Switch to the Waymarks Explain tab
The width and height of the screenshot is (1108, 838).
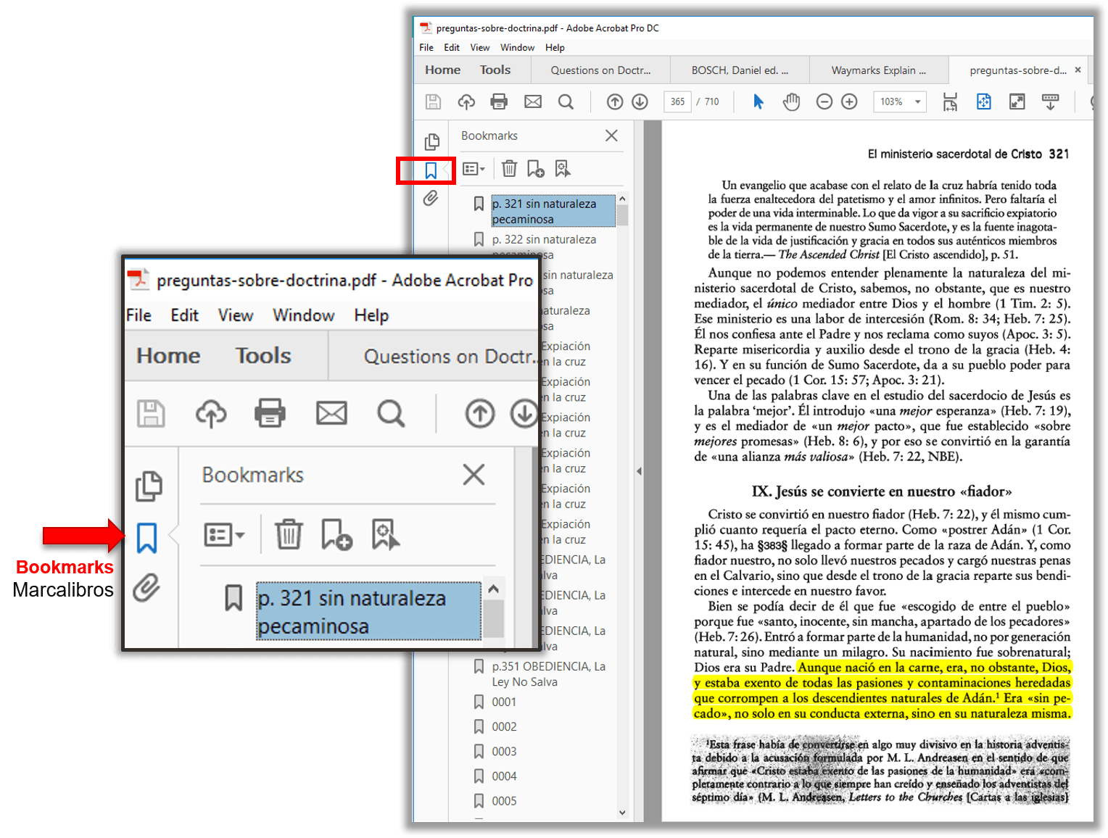tap(878, 70)
